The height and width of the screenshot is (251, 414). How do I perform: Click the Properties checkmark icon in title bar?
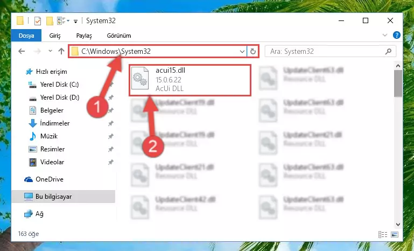(38, 21)
